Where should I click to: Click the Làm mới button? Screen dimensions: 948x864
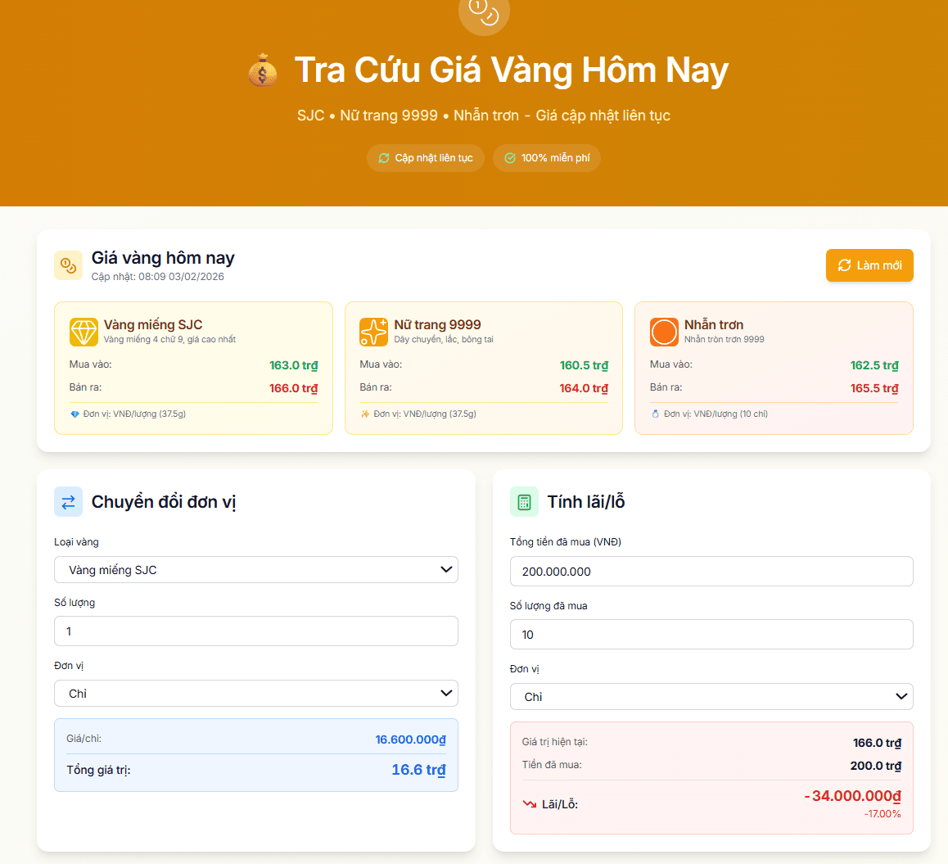(x=869, y=265)
